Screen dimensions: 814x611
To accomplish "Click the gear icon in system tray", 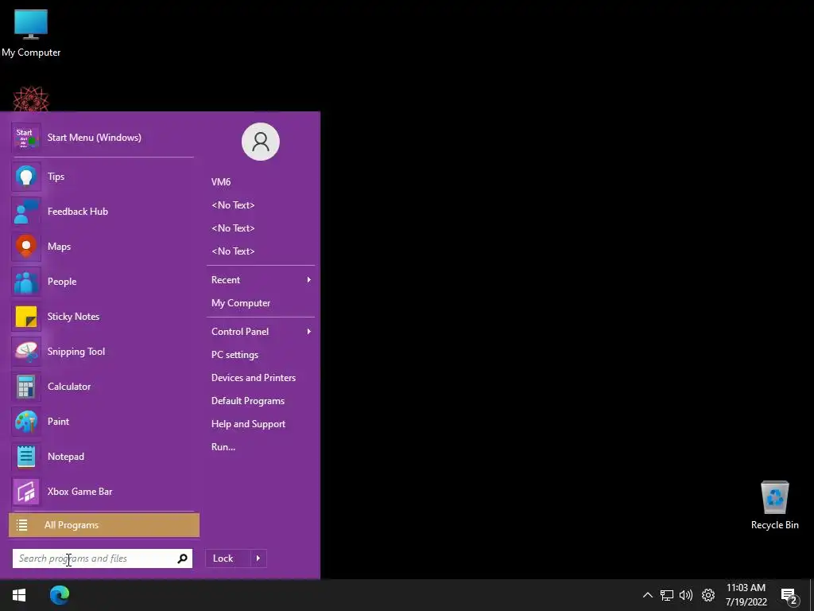I will coord(708,595).
